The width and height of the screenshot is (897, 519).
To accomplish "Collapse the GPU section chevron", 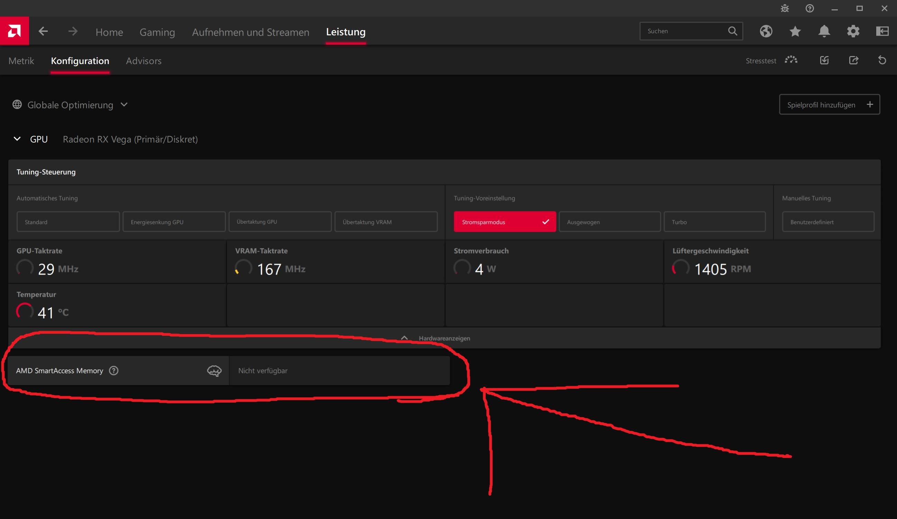I will pos(17,139).
